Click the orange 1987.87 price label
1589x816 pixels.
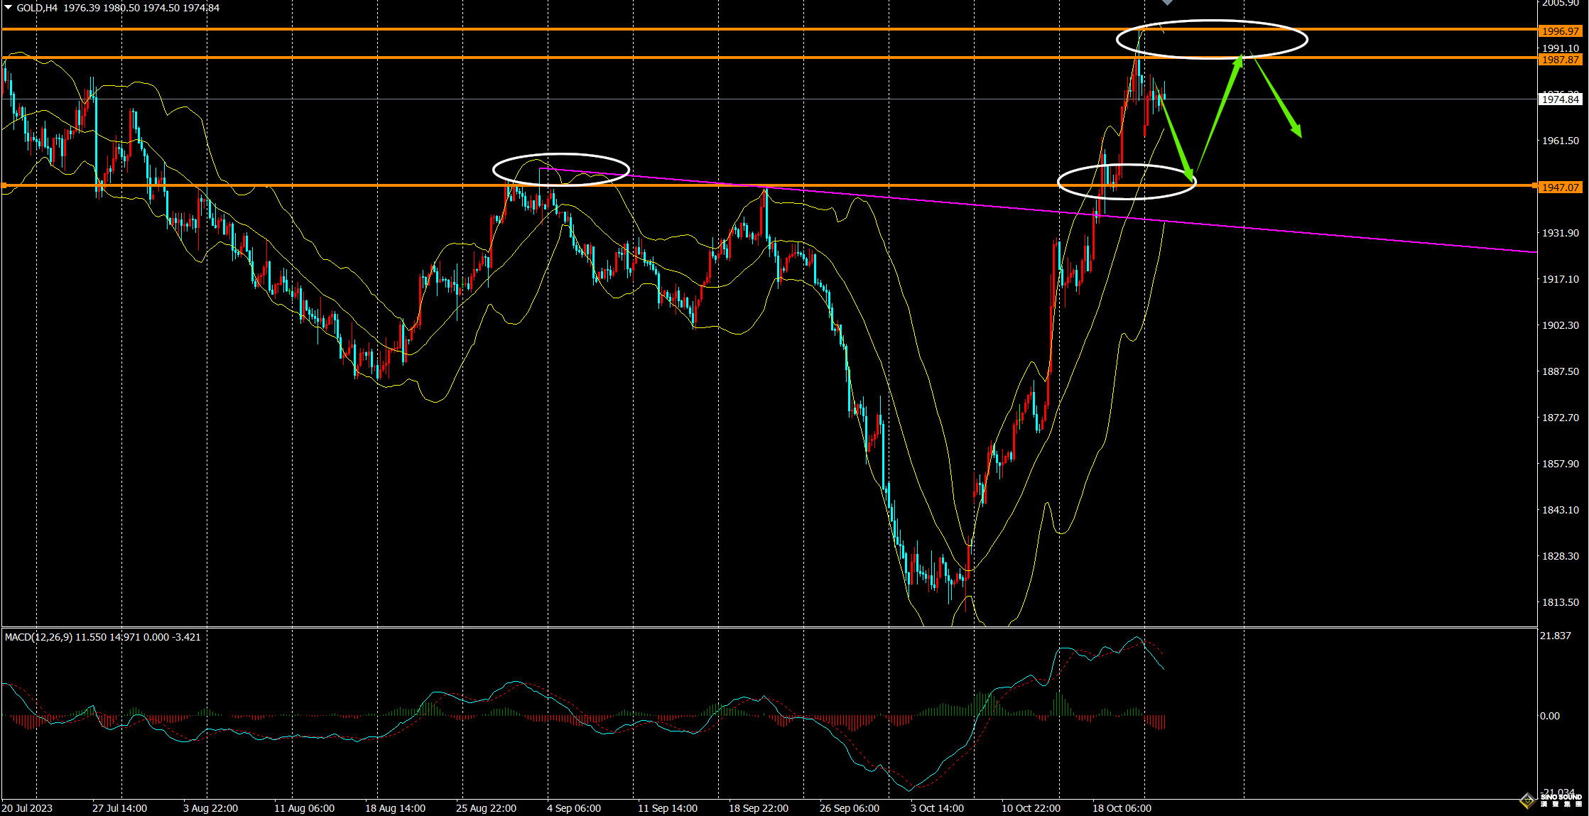click(x=1559, y=60)
